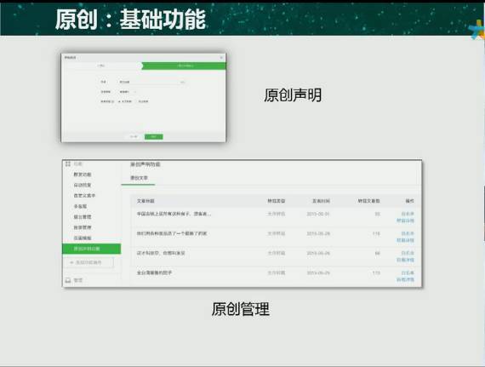The image size is (485, 367).
Task: Click the publish date in the first article row
Action: 318,214
